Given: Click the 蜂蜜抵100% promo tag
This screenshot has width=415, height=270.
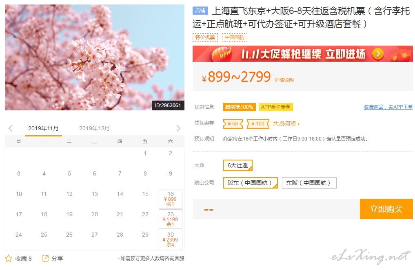Looking at the screenshot, I should click(239, 107).
